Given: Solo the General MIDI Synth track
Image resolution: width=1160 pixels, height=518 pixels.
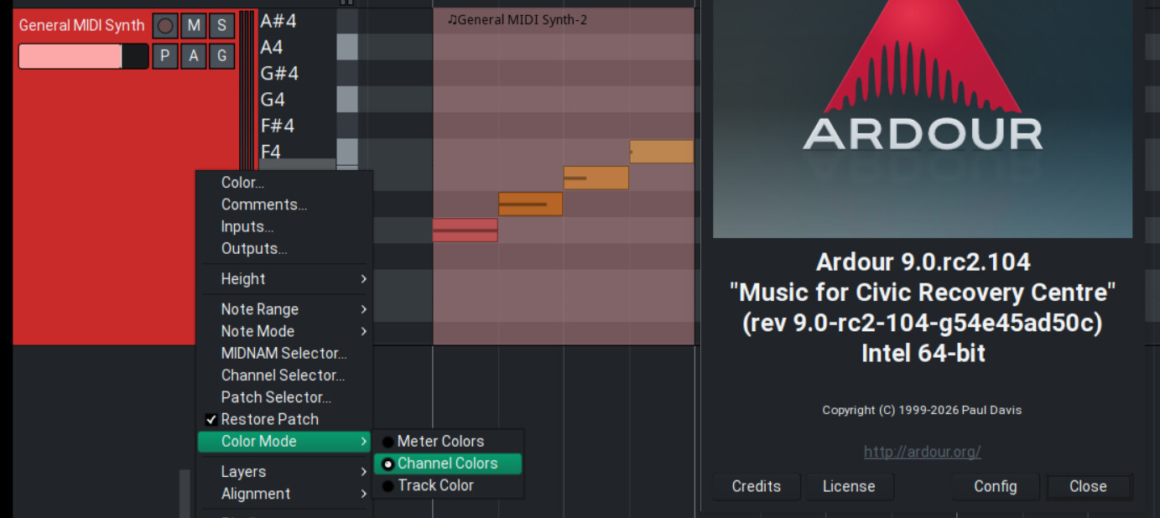Looking at the screenshot, I should click(x=221, y=26).
